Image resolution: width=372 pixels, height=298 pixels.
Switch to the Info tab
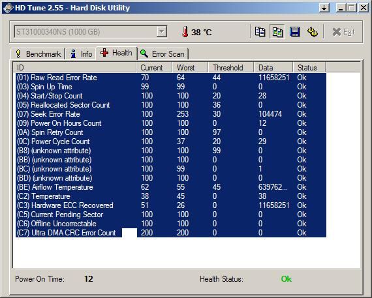point(81,54)
